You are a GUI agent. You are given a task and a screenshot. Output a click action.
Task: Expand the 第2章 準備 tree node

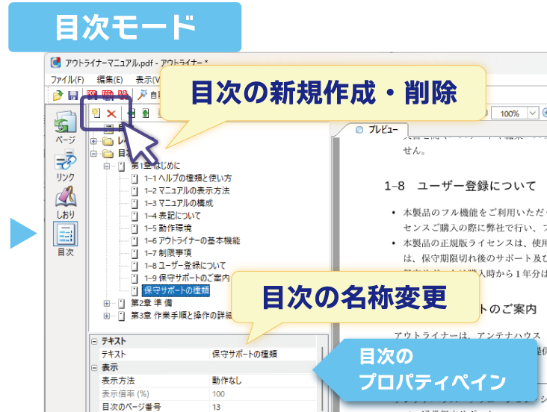(x=108, y=303)
